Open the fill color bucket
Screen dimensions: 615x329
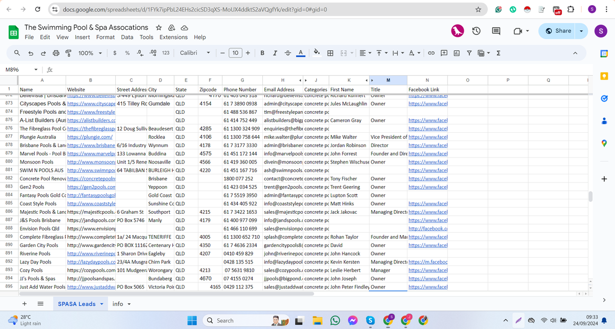pos(317,53)
